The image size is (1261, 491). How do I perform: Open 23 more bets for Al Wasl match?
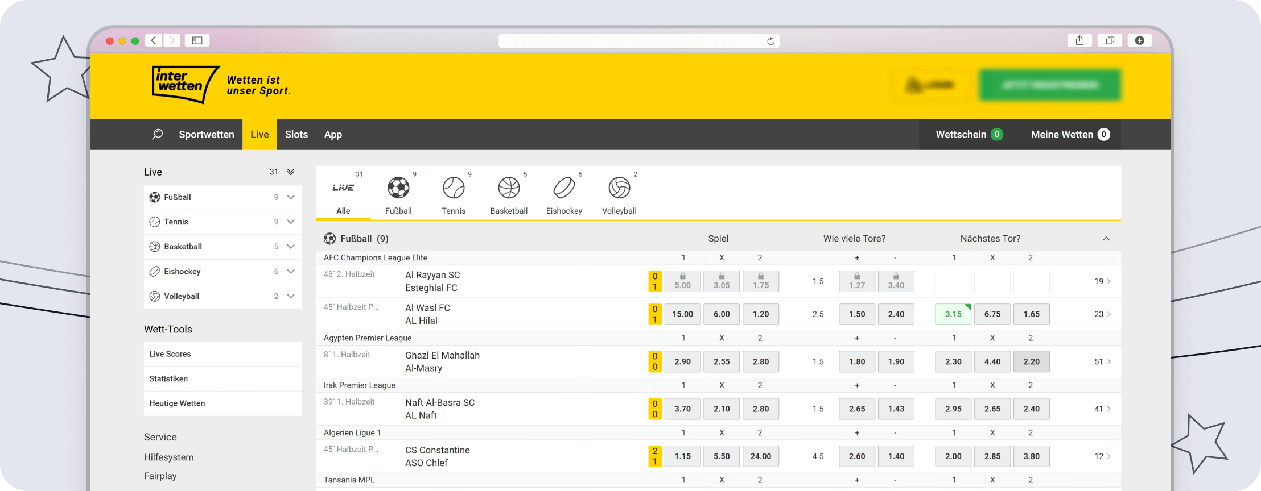(1102, 314)
